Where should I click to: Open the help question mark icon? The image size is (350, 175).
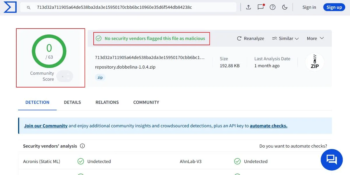click(x=273, y=7)
